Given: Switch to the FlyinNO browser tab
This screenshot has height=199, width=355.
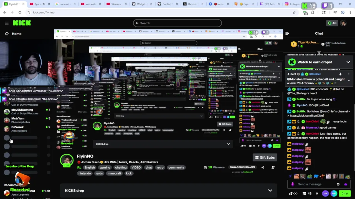Looking at the screenshot, I should click(14, 4).
